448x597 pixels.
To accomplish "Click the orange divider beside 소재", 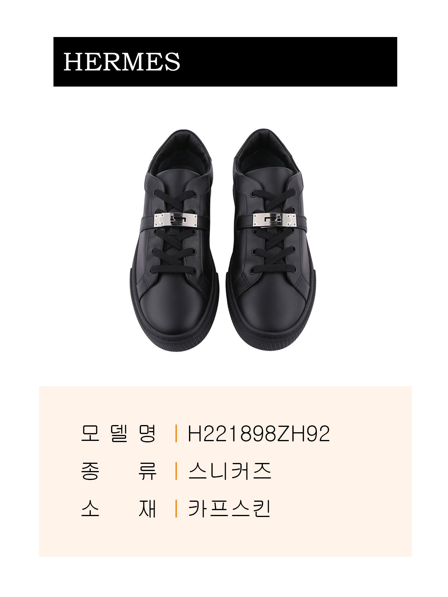I will [177, 508].
